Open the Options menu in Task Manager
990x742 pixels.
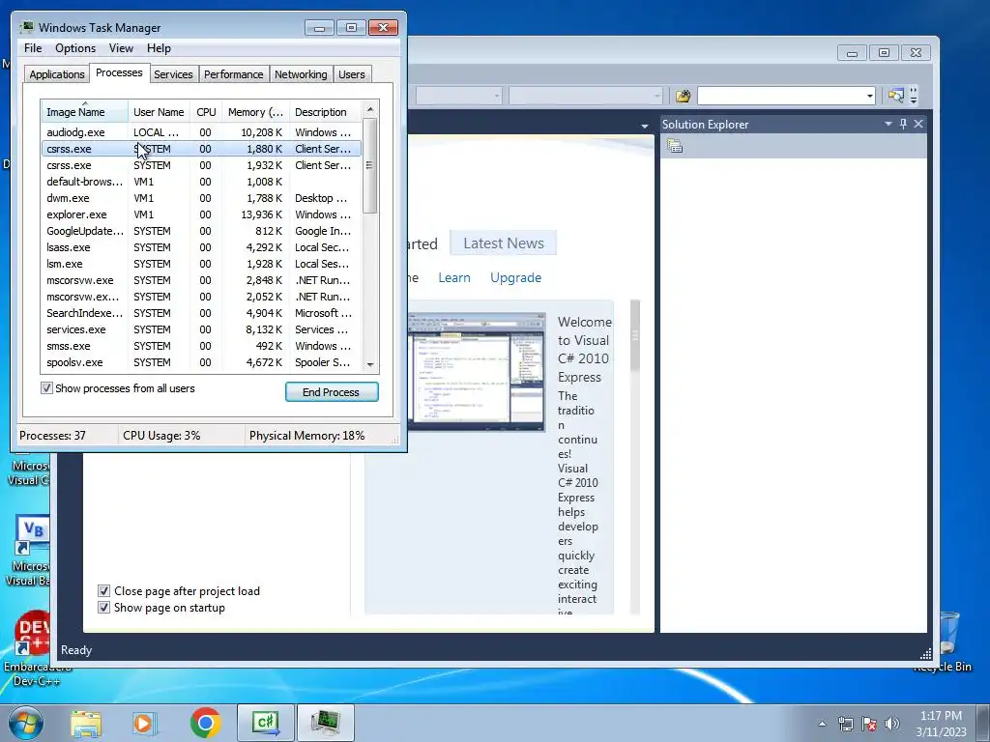[x=75, y=48]
